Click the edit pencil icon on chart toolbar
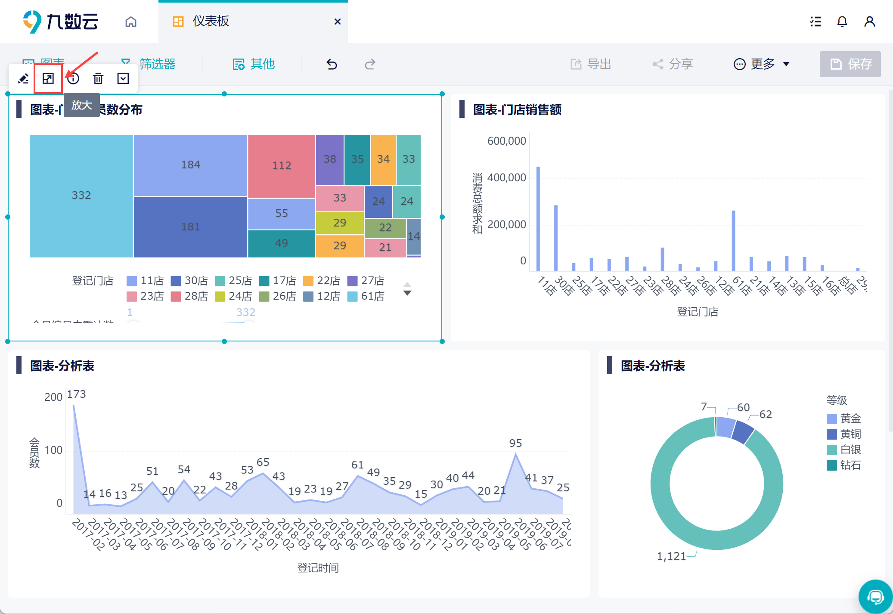 [x=23, y=78]
